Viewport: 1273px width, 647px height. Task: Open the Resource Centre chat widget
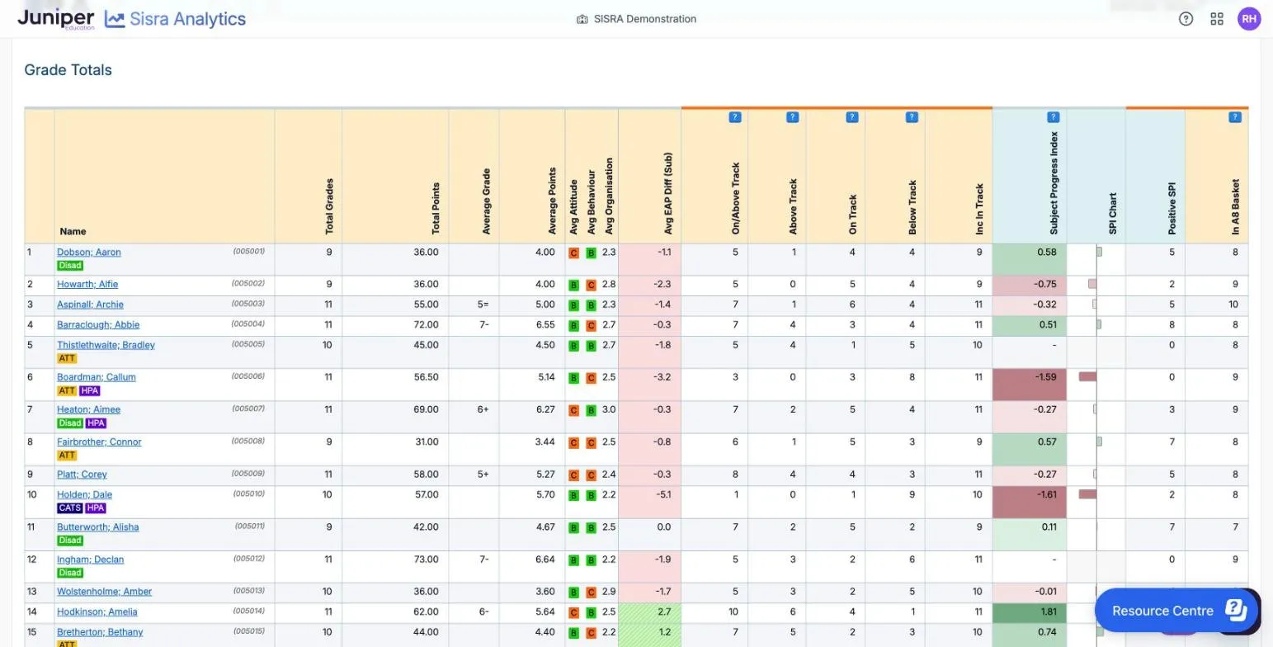click(1177, 611)
